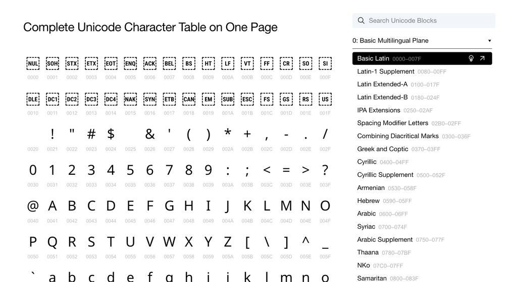Image resolution: width=517 pixels, height=282 pixels.
Task: Focus the Search Unicode Blocks field
Action: tap(429, 21)
